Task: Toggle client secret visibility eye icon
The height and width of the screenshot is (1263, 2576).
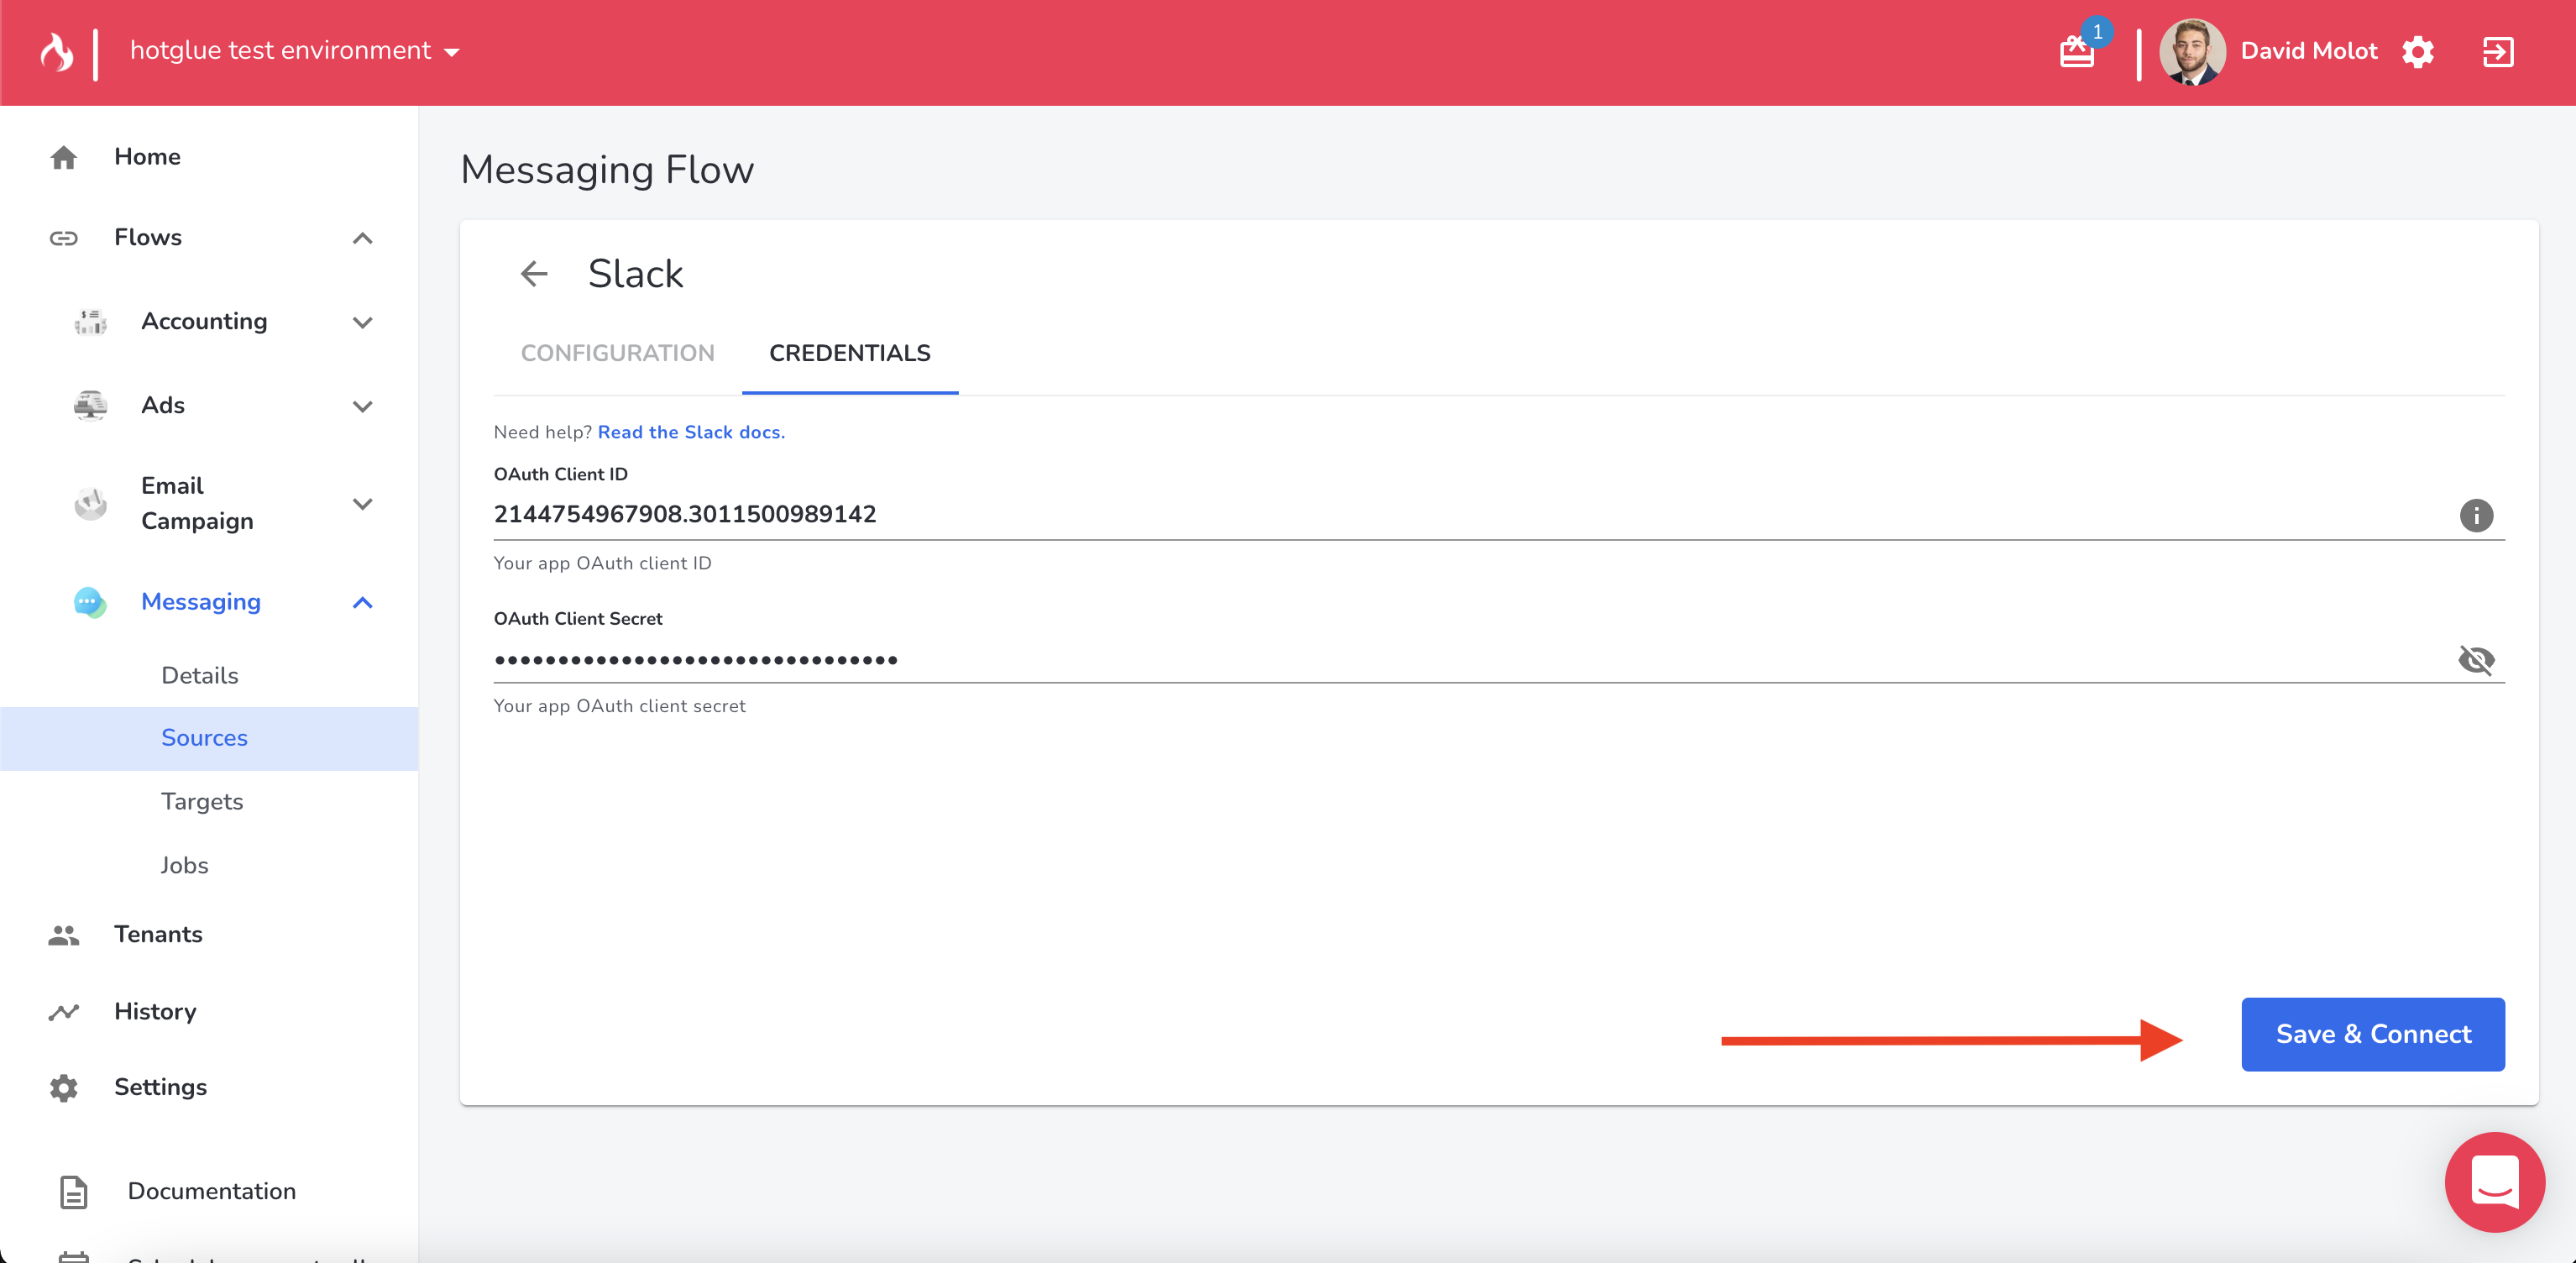Action: (2476, 660)
